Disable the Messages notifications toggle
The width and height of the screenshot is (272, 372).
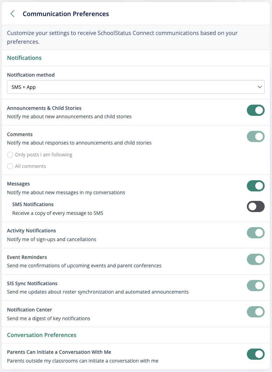pyautogui.click(x=256, y=186)
